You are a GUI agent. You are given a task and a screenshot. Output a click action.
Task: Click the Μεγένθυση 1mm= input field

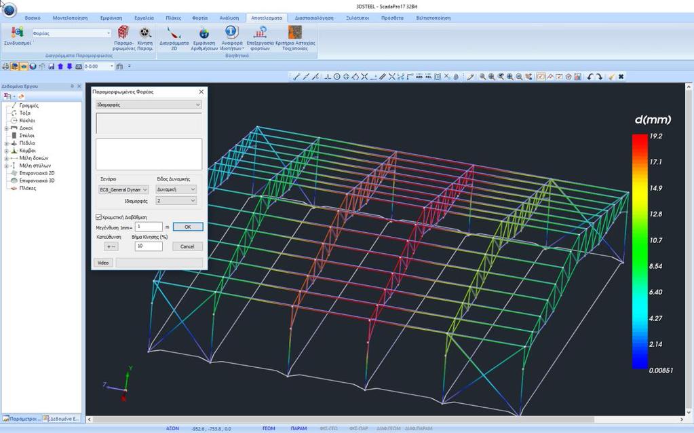(x=149, y=227)
